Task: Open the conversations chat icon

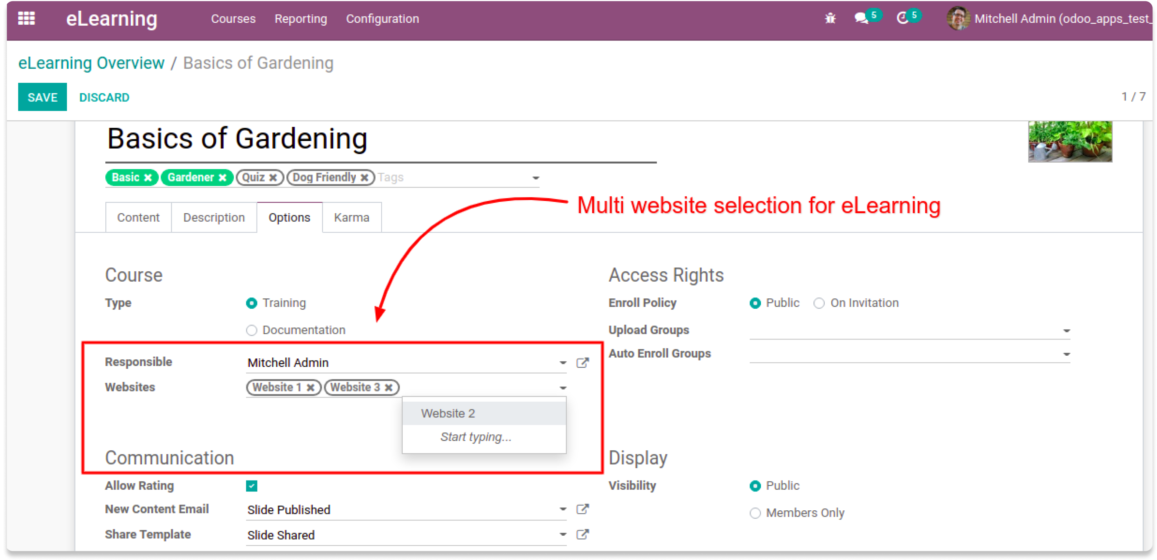Action: [x=861, y=18]
